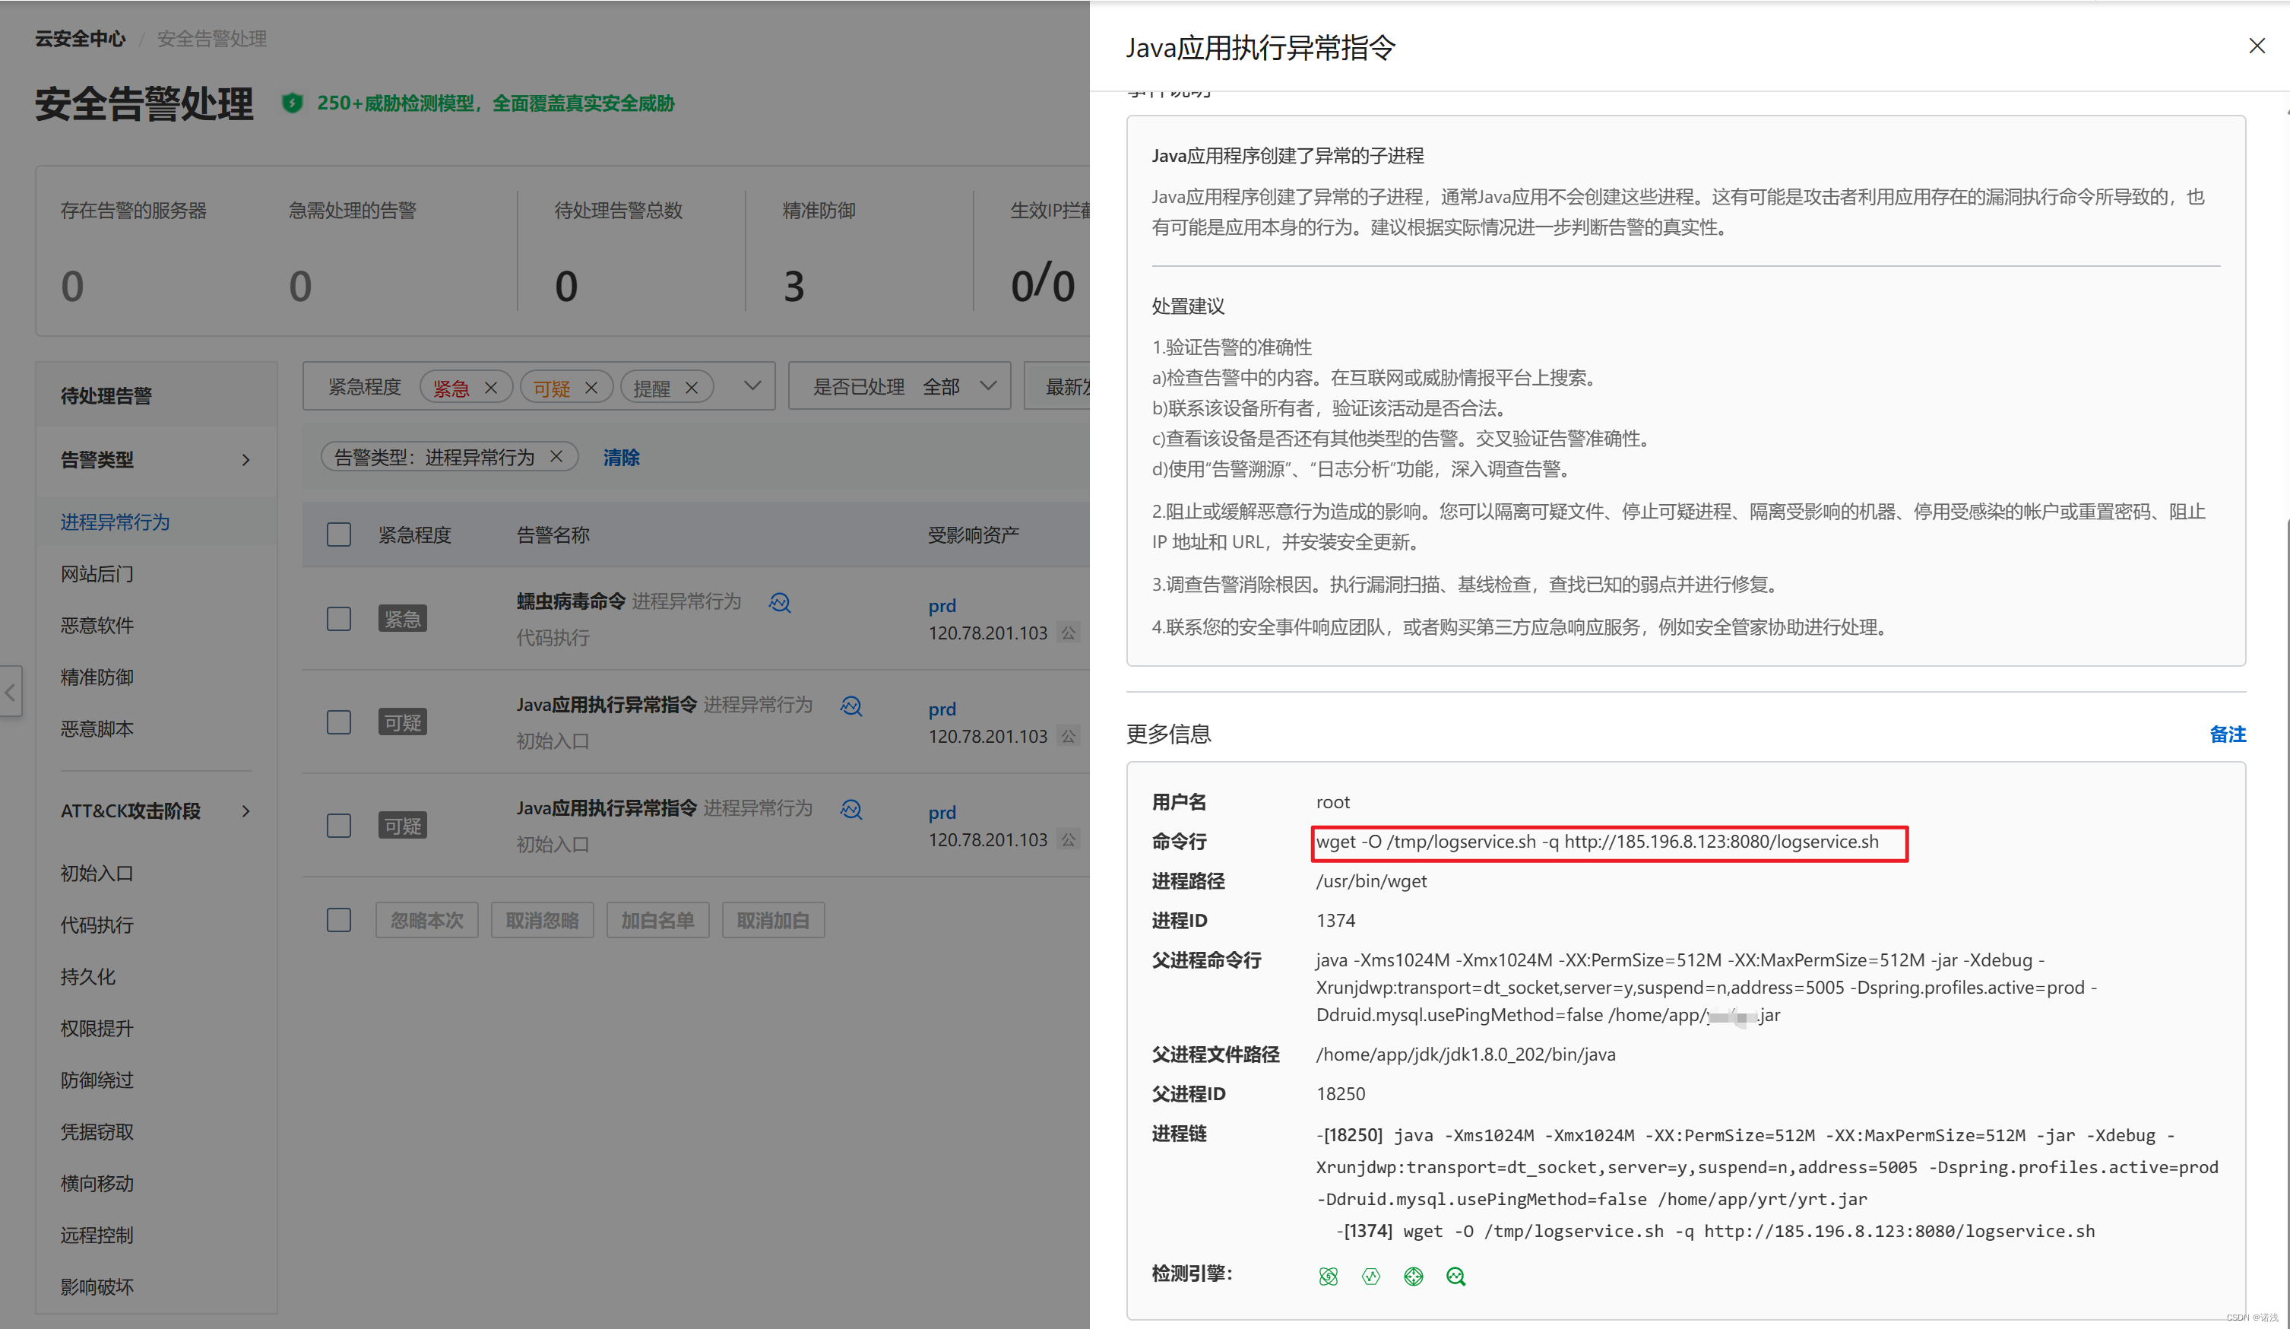Filter by 影响破坏 attack stage
The height and width of the screenshot is (1329, 2290).
point(97,1287)
